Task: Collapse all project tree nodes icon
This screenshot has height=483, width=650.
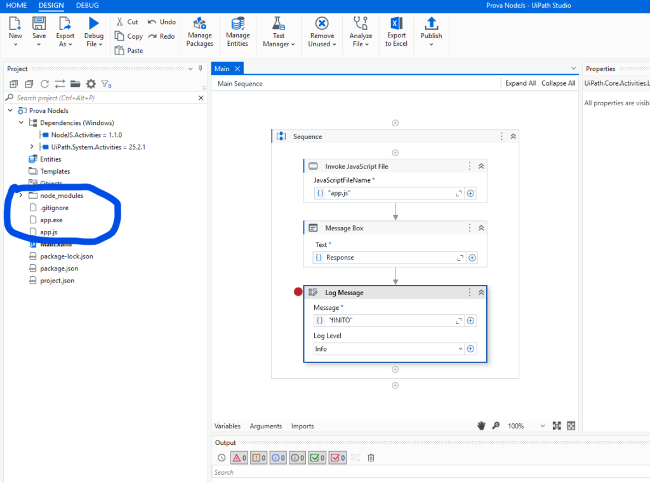Action: (29, 84)
